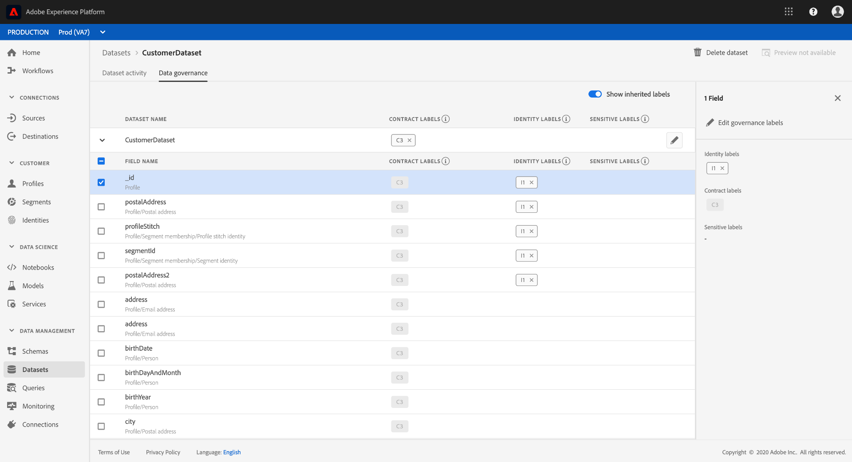852x462 pixels.
Task: Click the Datasets stack icon
Action: [x=12, y=370]
